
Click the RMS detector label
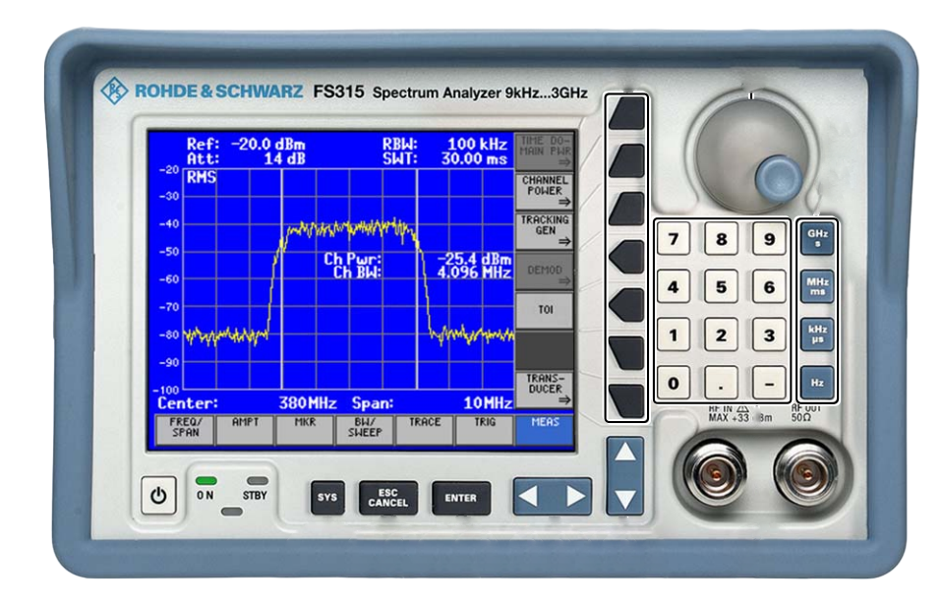pos(201,177)
